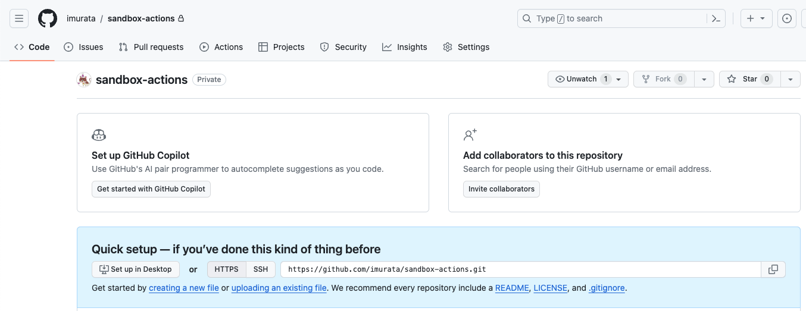The height and width of the screenshot is (311, 806).
Task: Click the sandbox-actions repository avatar
Action: [84, 80]
